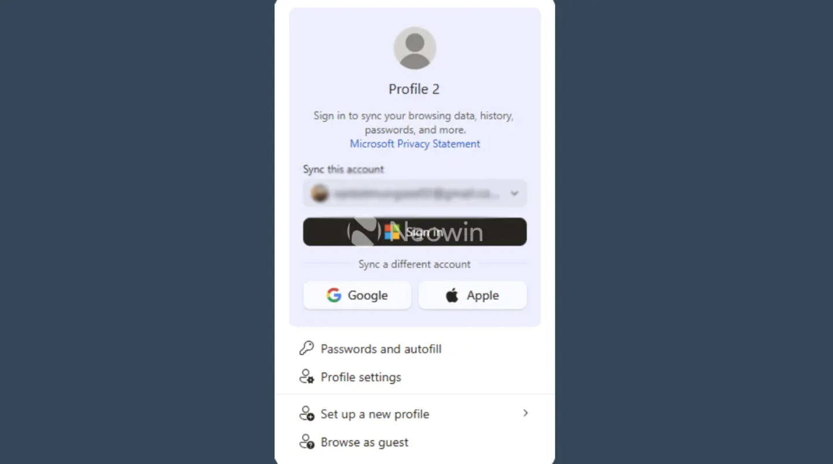
Task: Click the Apple logo icon
Action: tap(452, 295)
